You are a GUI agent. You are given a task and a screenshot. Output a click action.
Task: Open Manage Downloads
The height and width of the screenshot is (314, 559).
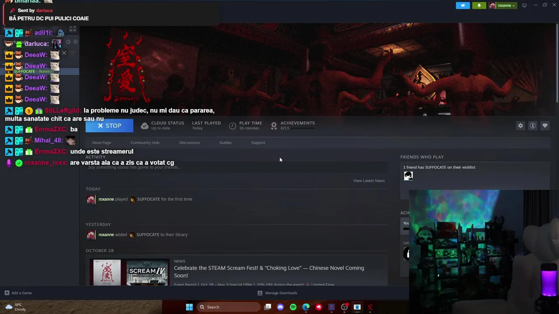tap(277, 293)
